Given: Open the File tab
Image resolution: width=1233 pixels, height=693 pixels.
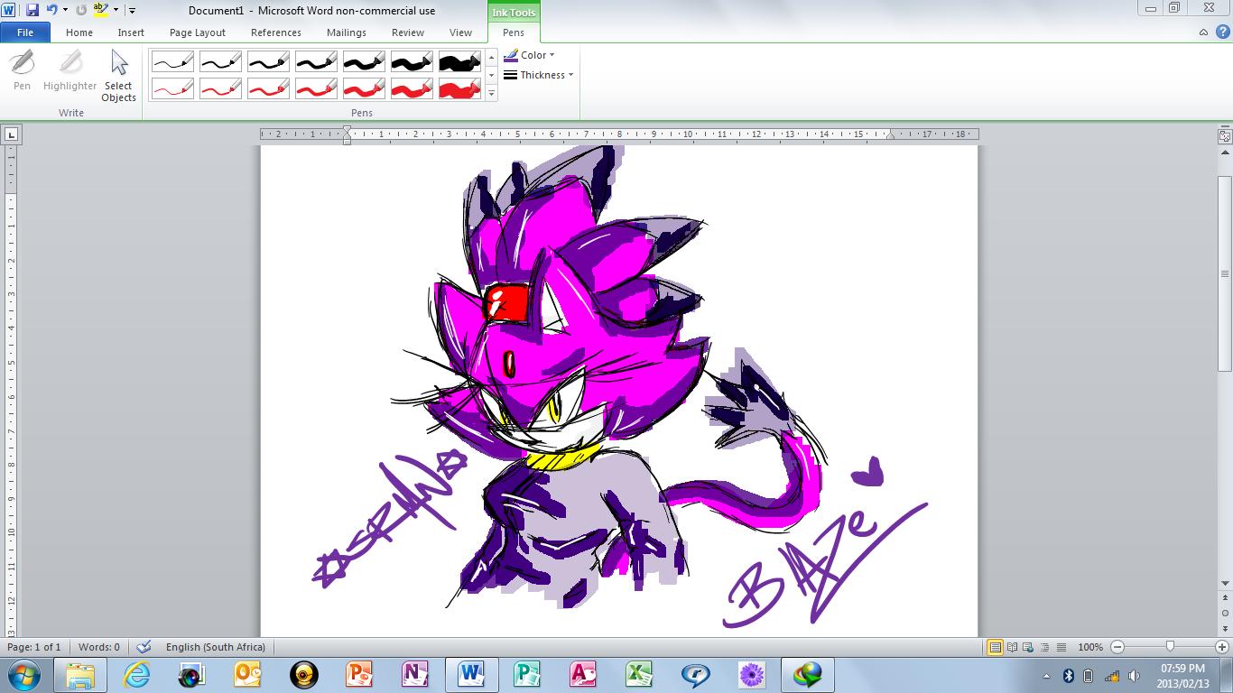Looking at the screenshot, I should pyautogui.click(x=25, y=32).
